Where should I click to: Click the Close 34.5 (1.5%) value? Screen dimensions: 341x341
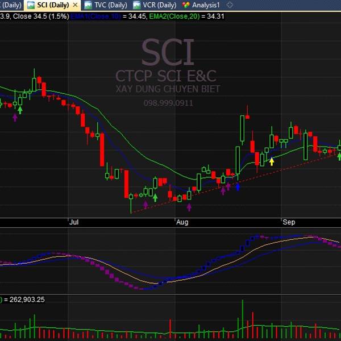click(x=41, y=16)
